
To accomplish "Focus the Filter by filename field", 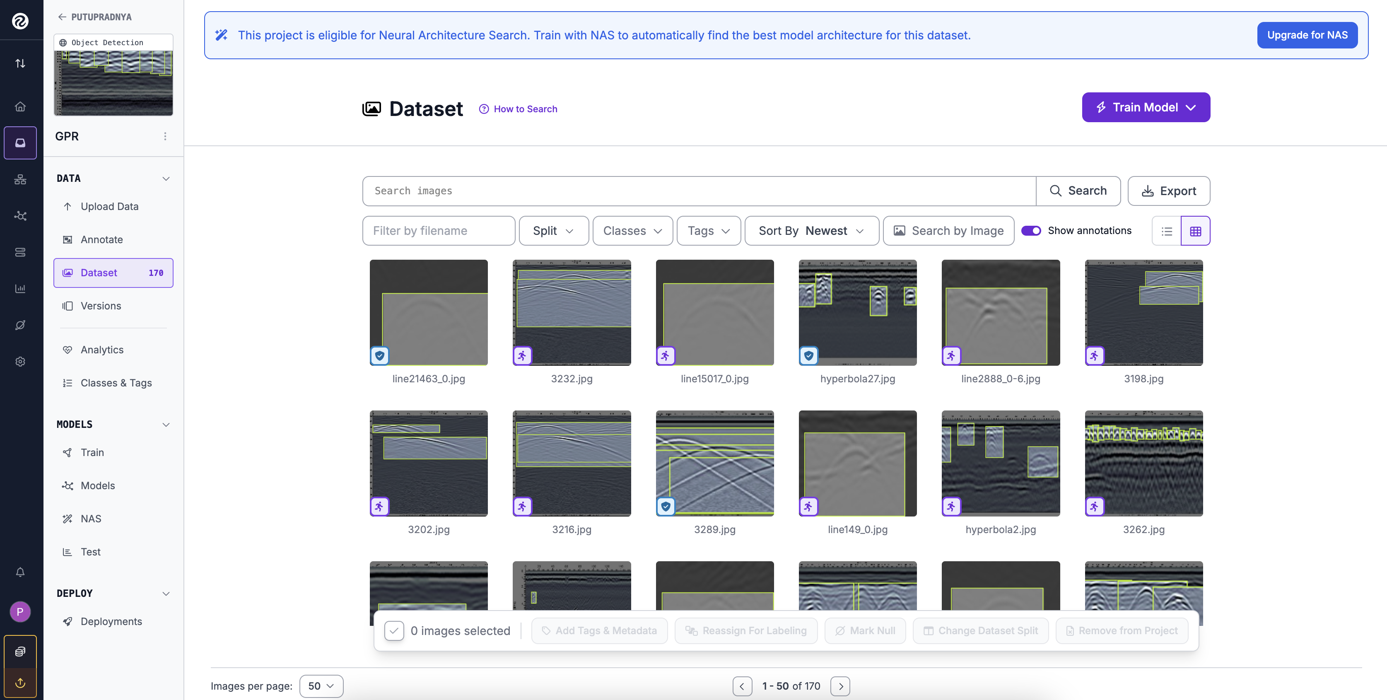I will click(439, 231).
